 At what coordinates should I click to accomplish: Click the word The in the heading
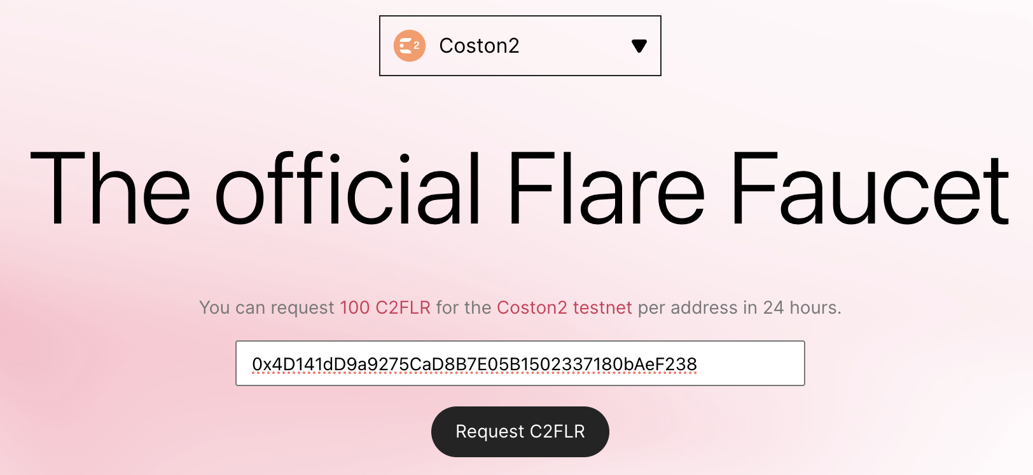(x=110, y=189)
